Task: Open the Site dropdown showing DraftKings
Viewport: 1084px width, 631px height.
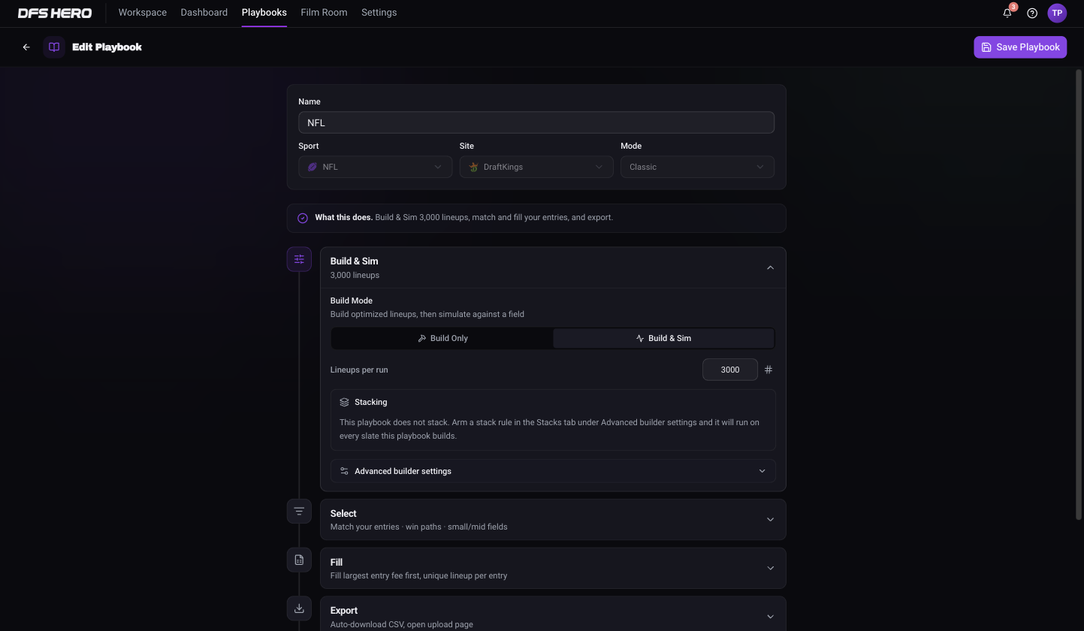Action: tap(536, 167)
